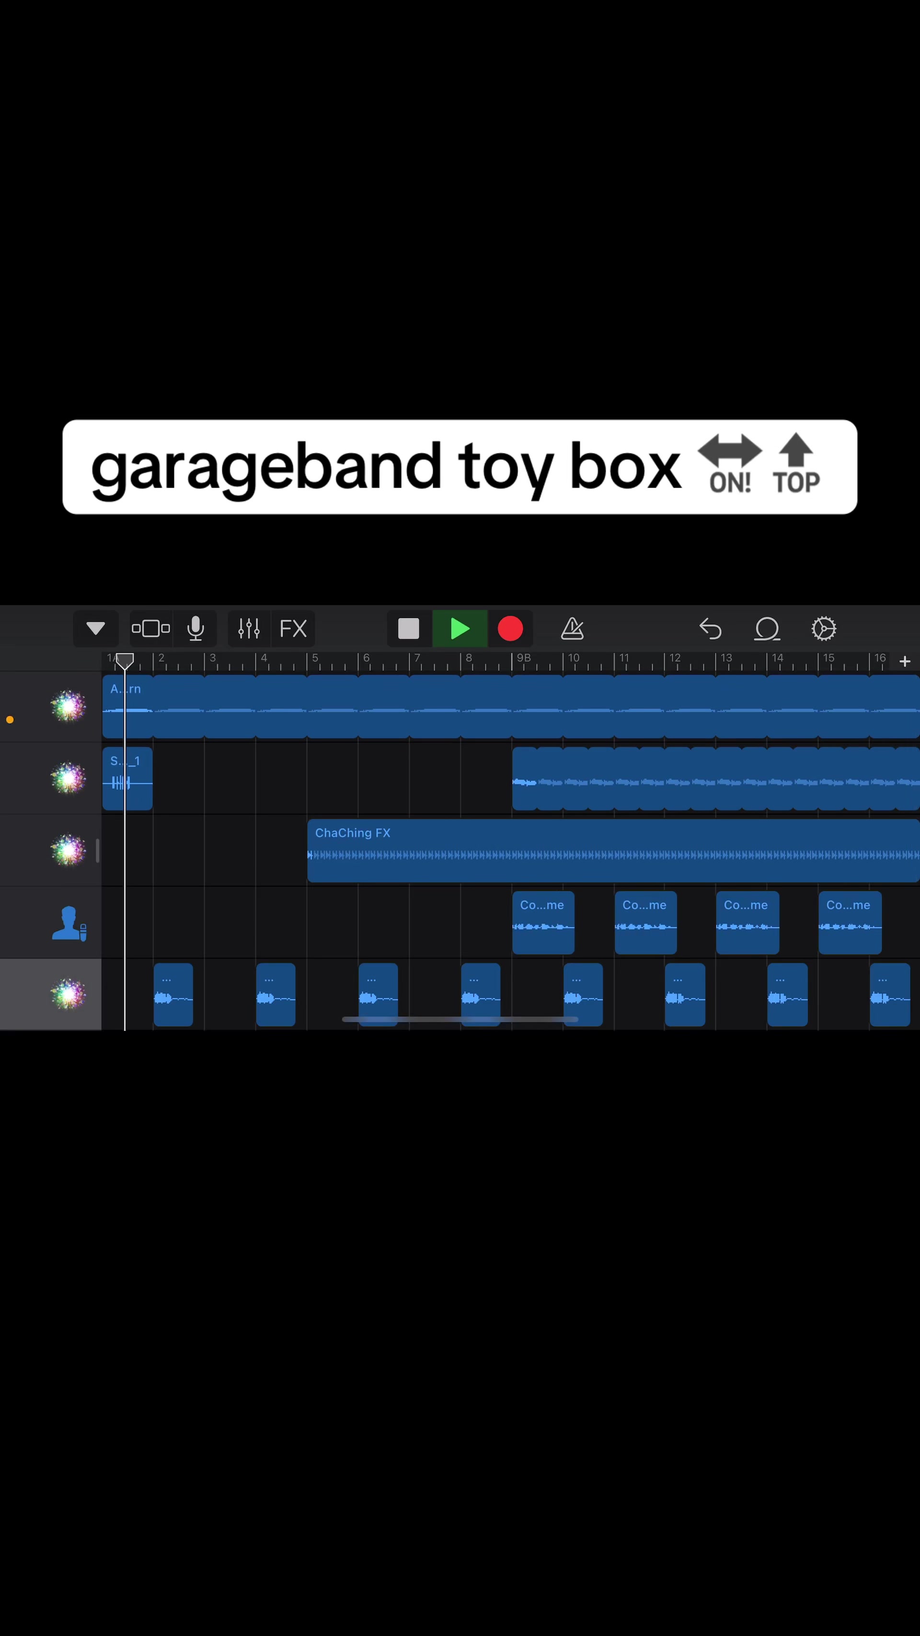Select the Co...me region at bar 15
This screenshot has width=920, height=1636.
point(850,923)
